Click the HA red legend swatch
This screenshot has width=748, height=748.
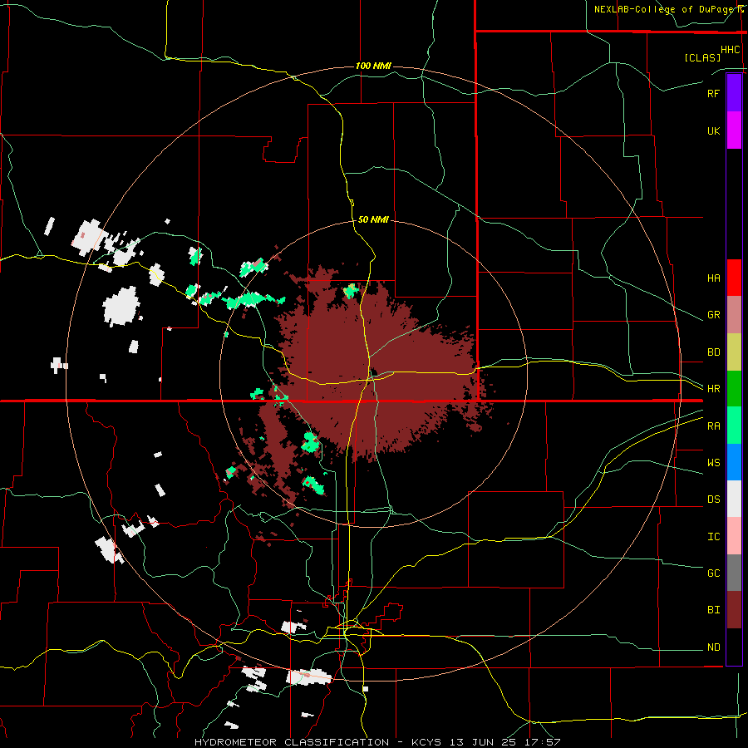pos(734,278)
